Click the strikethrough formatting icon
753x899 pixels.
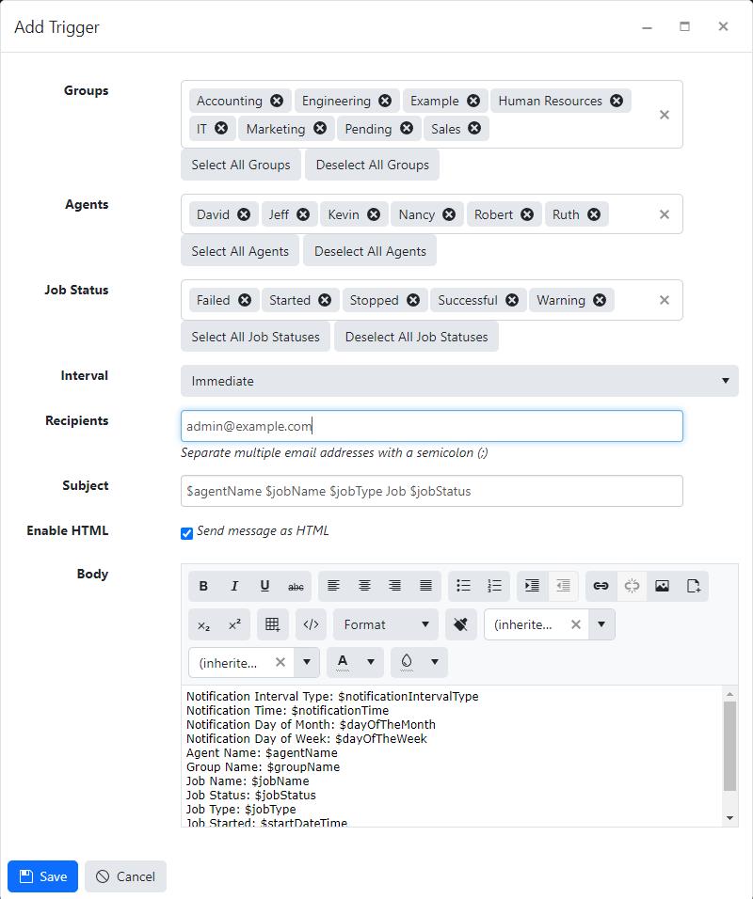[296, 586]
